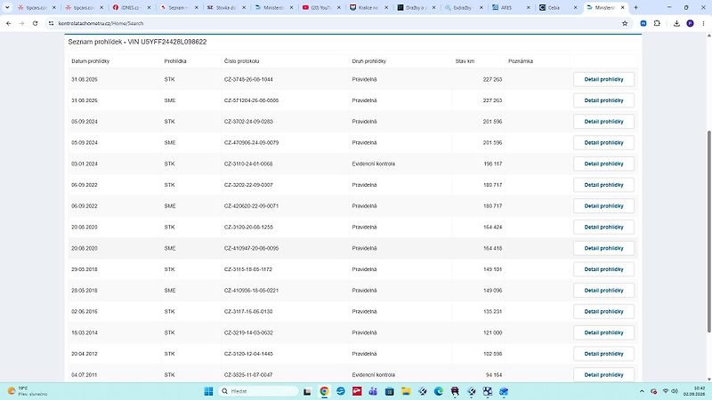Open Detail prohlídky for CZ-3748-26-08-1044
The width and height of the screenshot is (712, 400).
pos(603,79)
